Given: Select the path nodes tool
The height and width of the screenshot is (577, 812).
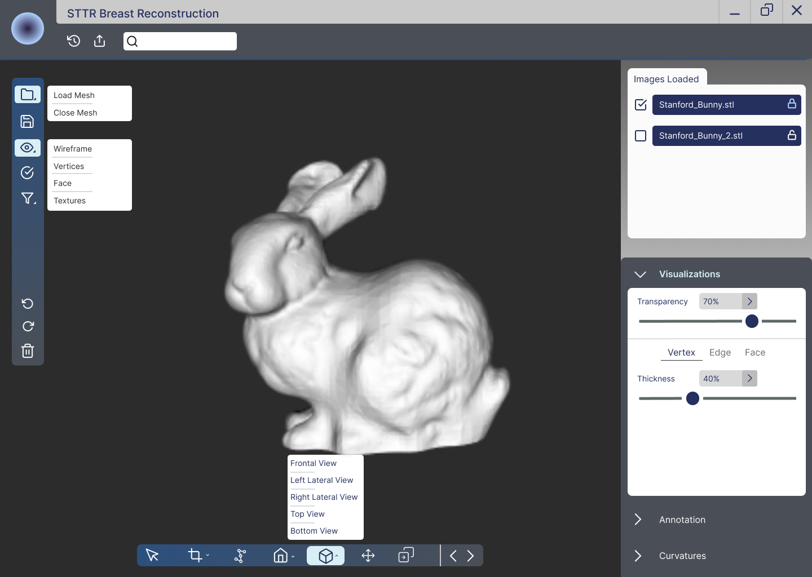Looking at the screenshot, I should (240, 556).
